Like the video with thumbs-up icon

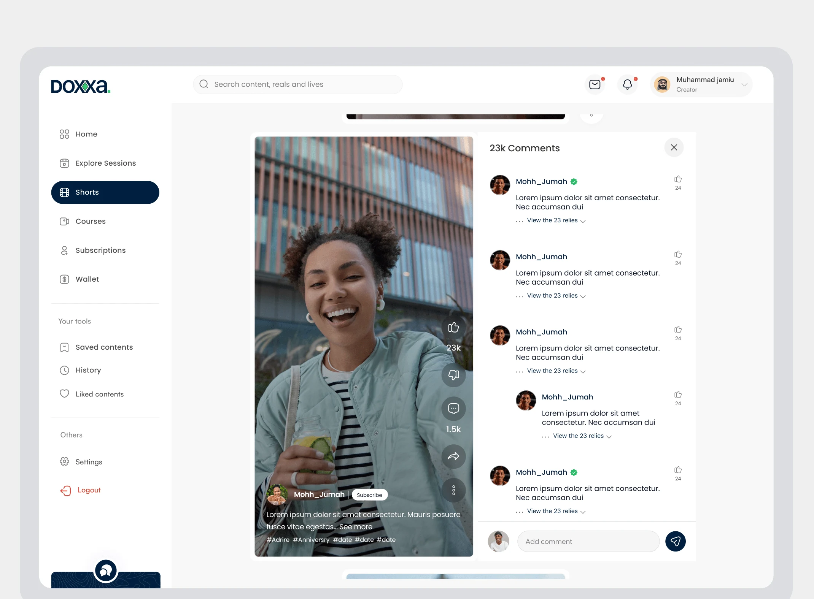pyautogui.click(x=453, y=327)
